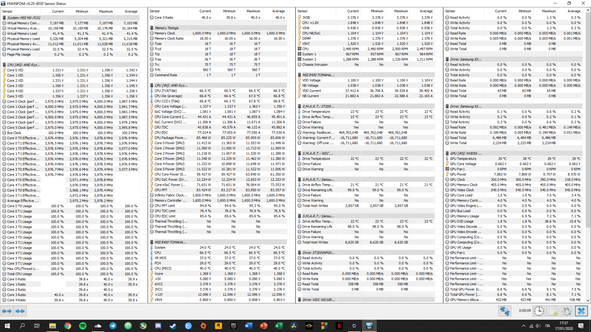The width and height of the screenshot is (591, 332).
Task: Start logging with the sheet-plus icon
Action: (x=553, y=311)
